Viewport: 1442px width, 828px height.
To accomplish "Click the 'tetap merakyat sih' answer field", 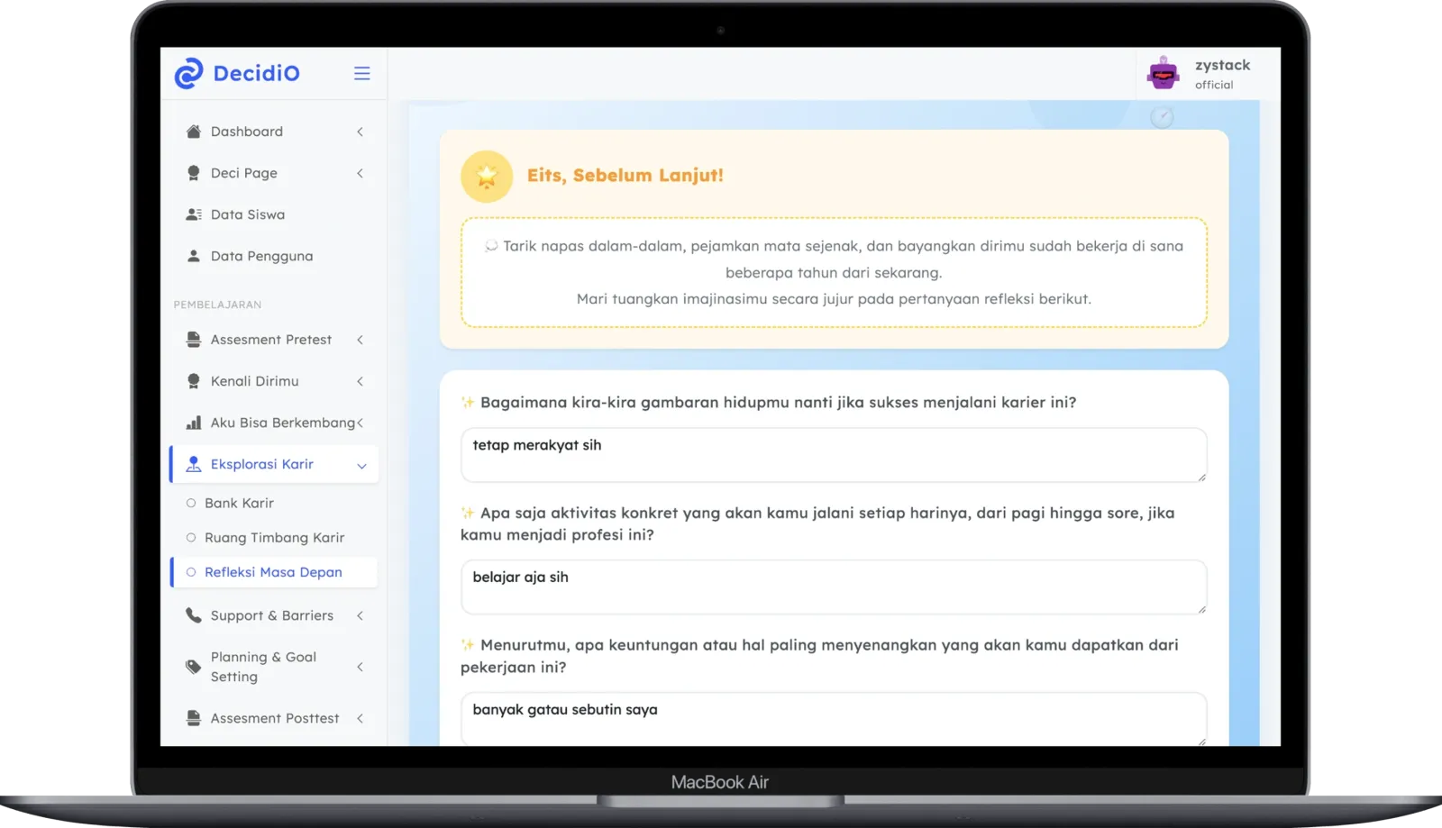I will [x=834, y=455].
